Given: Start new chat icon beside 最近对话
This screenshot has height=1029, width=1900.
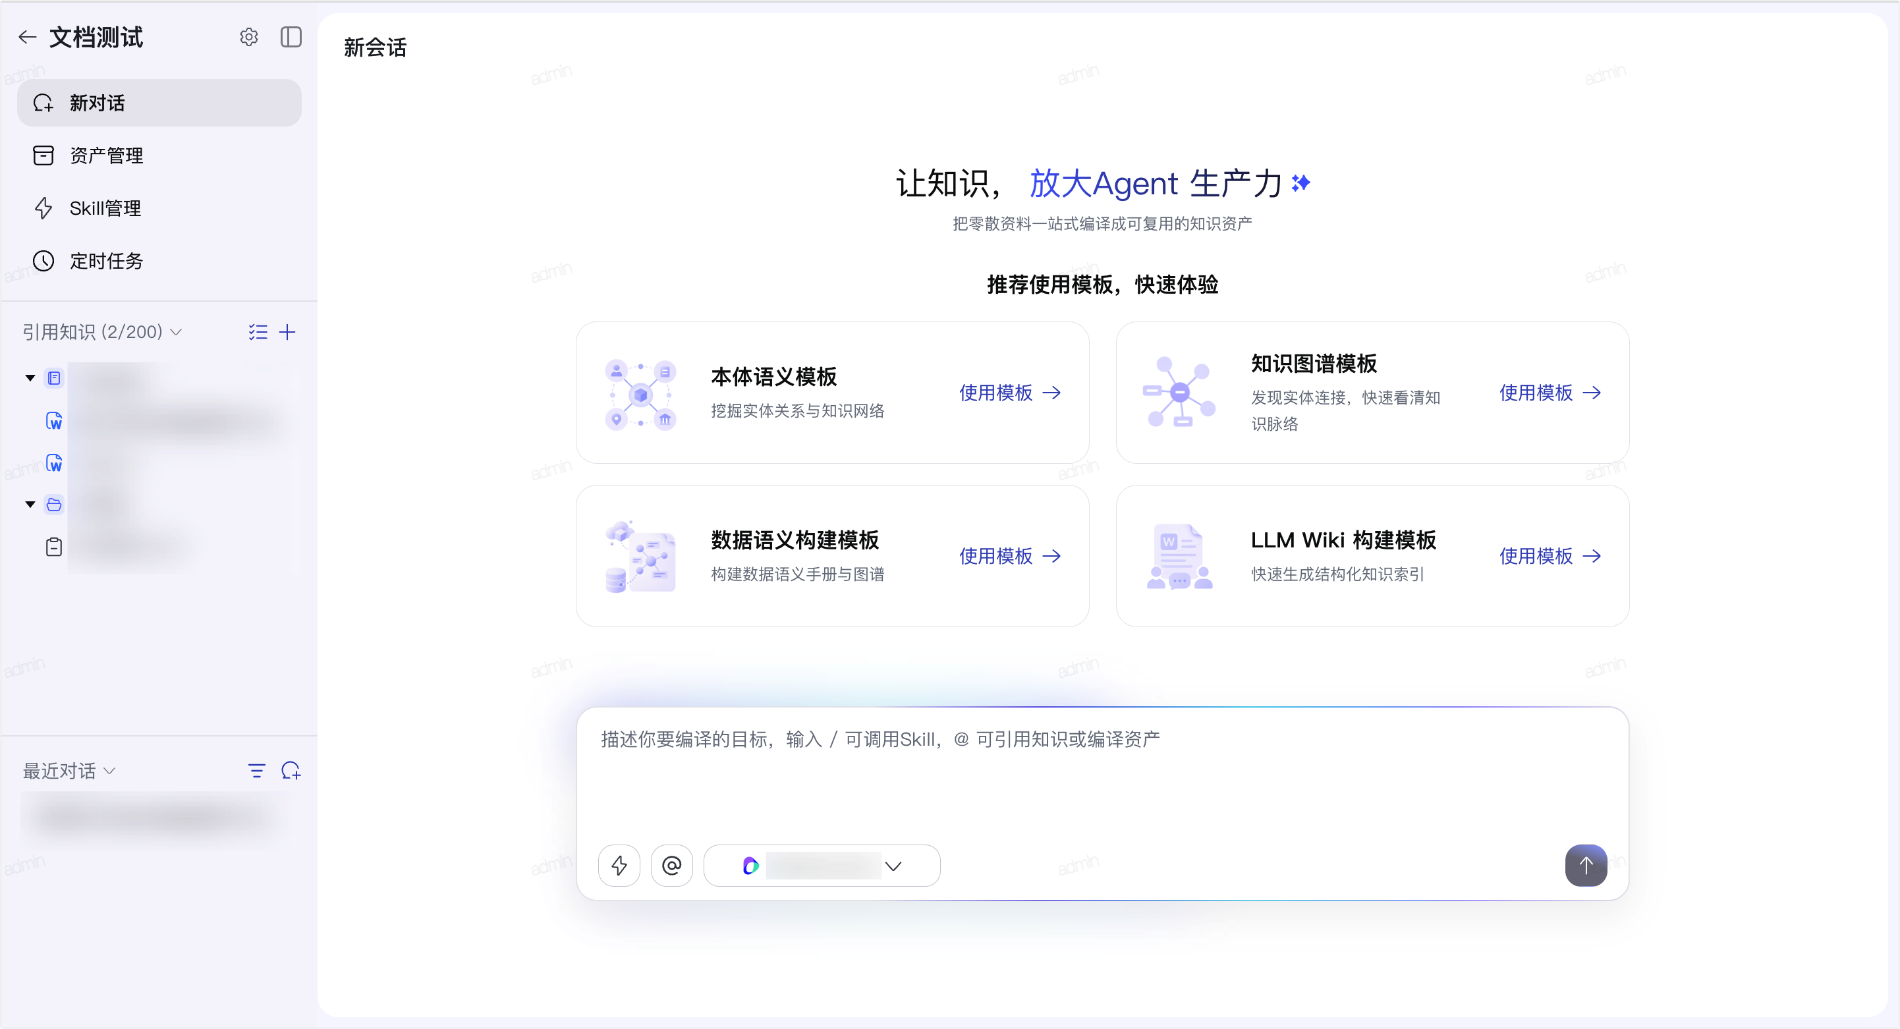Looking at the screenshot, I should pos(291,771).
